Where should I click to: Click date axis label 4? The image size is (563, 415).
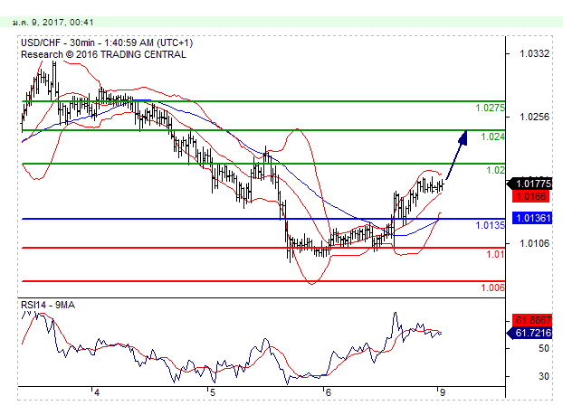pyautogui.click(x=97, y=392)
